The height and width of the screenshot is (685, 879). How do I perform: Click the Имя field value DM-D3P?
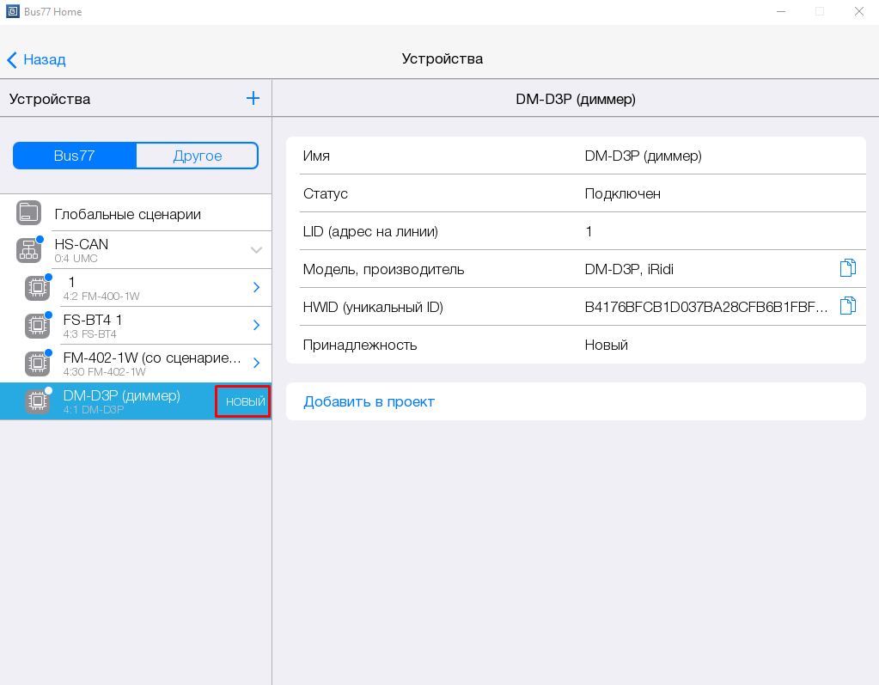tap(643, 156)
